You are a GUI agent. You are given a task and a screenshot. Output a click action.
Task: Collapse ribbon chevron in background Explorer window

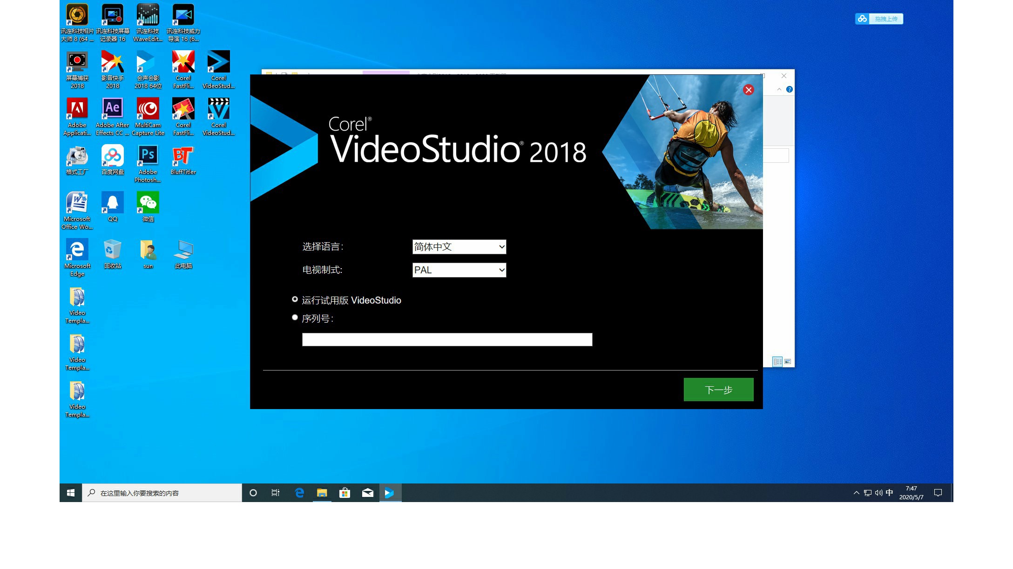point(779,89)
